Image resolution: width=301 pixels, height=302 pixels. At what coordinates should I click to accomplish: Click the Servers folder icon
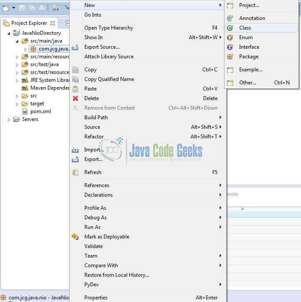click(17, 119)
